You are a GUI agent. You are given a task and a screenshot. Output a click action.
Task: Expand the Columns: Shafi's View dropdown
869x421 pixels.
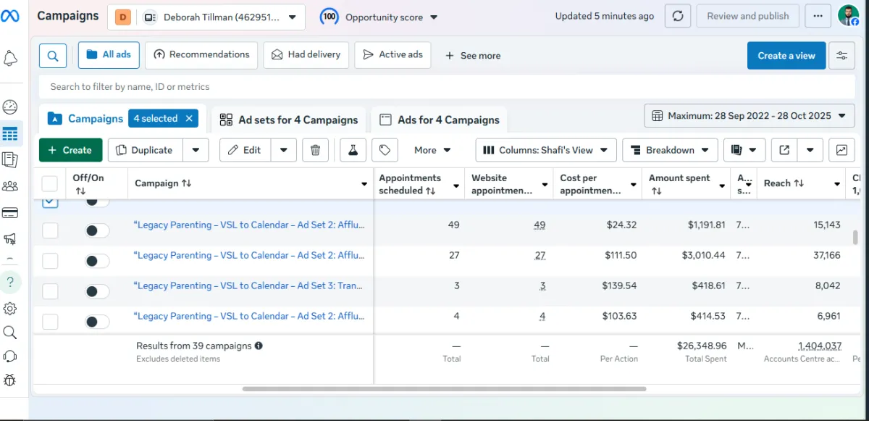[x=546, y=150]
